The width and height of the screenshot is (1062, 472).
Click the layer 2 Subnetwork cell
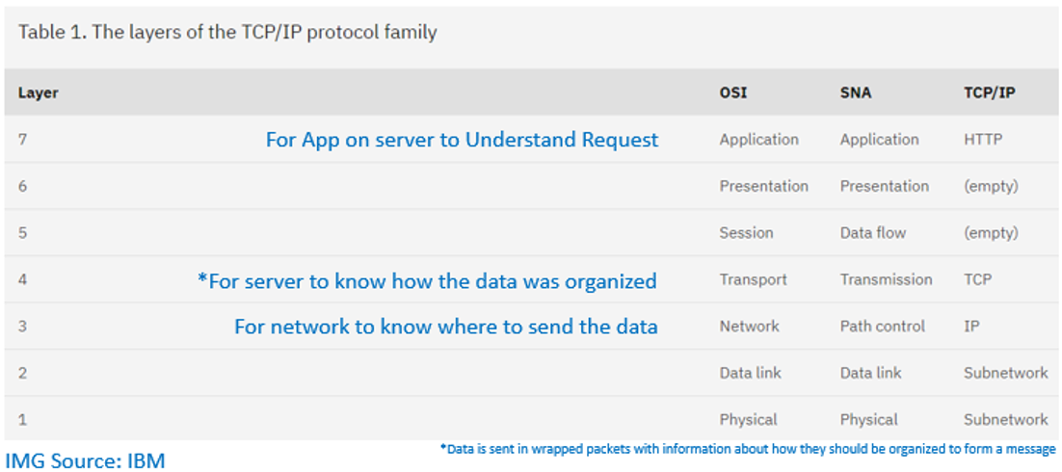tap(1005, 373)
